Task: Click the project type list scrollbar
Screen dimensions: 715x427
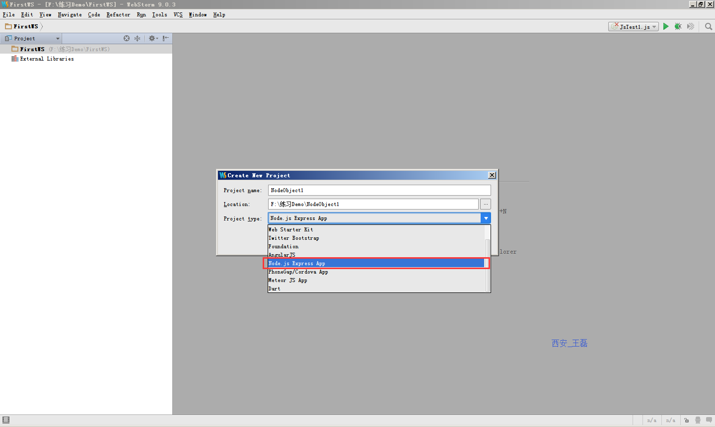Action: (488, 259)
